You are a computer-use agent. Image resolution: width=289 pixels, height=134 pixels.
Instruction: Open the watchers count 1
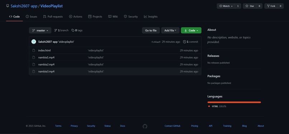pyautogui.click(x=238, y=6)
